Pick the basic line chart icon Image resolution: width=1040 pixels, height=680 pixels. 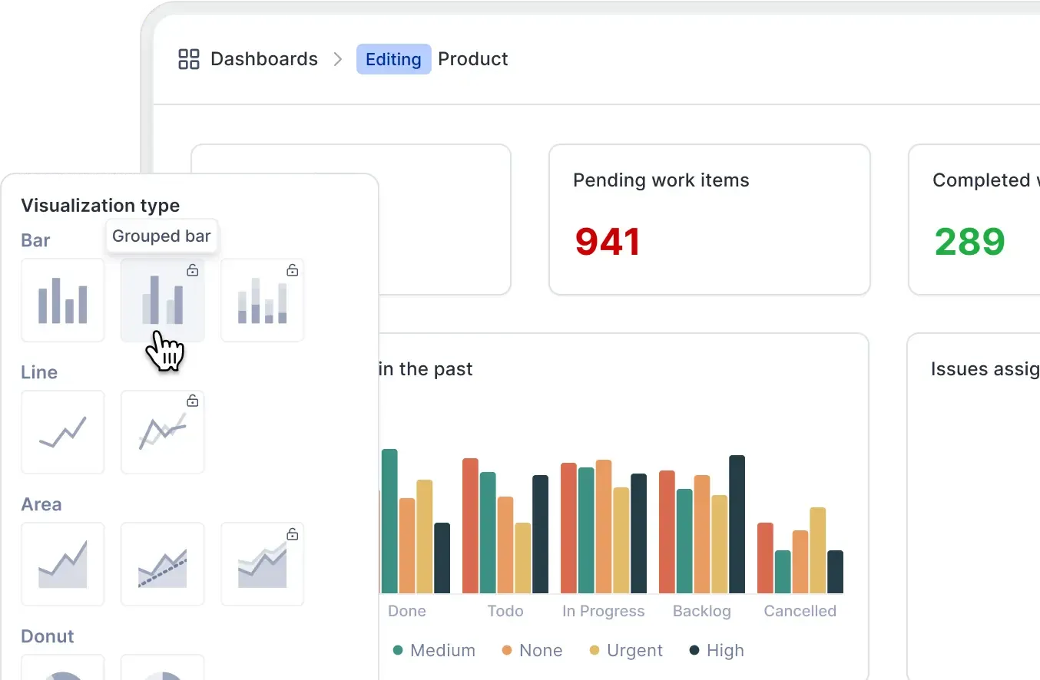(62, 432)
